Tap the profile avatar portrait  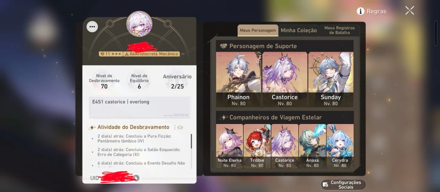pyautogui.click(x=139, y=24)
